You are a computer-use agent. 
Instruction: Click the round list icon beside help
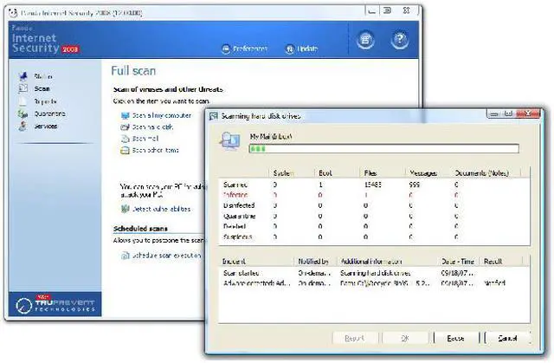coord(364,39)
